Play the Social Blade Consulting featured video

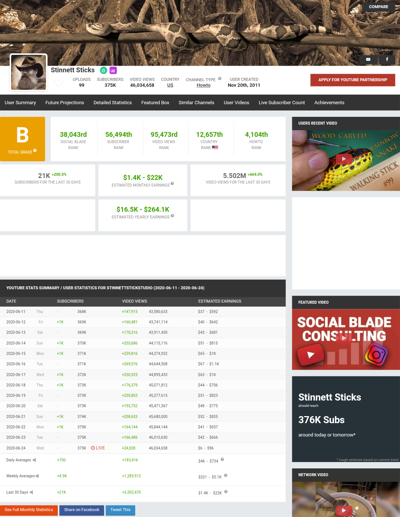[x=344, y=338]
